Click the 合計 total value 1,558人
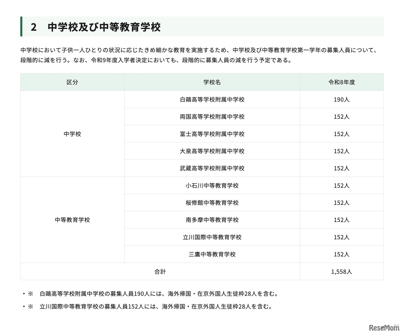Image resolution: width=404 pixels, height=335 pixels. coord(342,271)
